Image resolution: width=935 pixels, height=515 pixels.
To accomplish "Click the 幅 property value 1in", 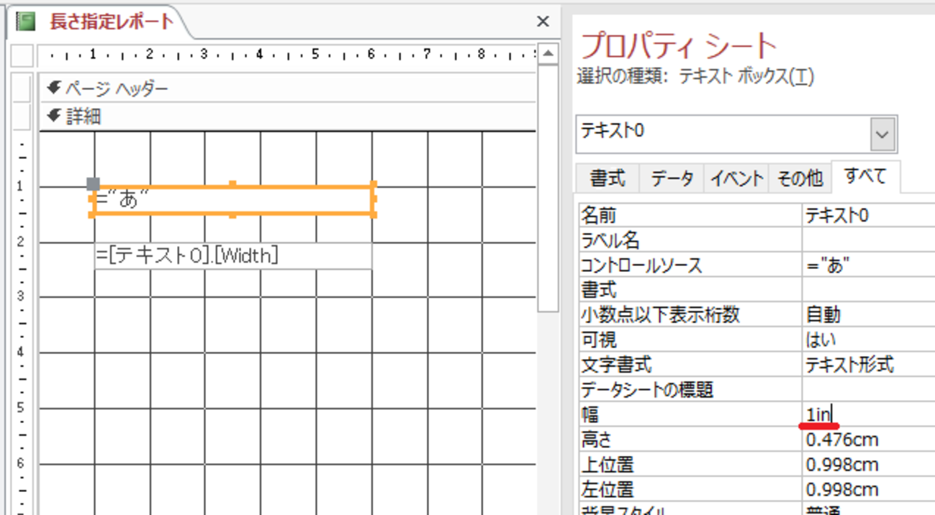I will click(868, 414).
